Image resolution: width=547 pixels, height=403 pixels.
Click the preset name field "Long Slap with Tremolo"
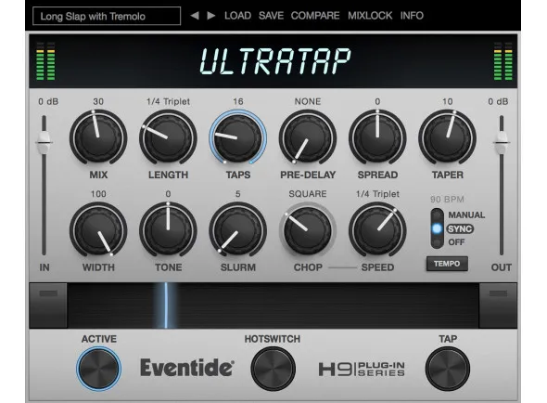(x=107, y=16)
